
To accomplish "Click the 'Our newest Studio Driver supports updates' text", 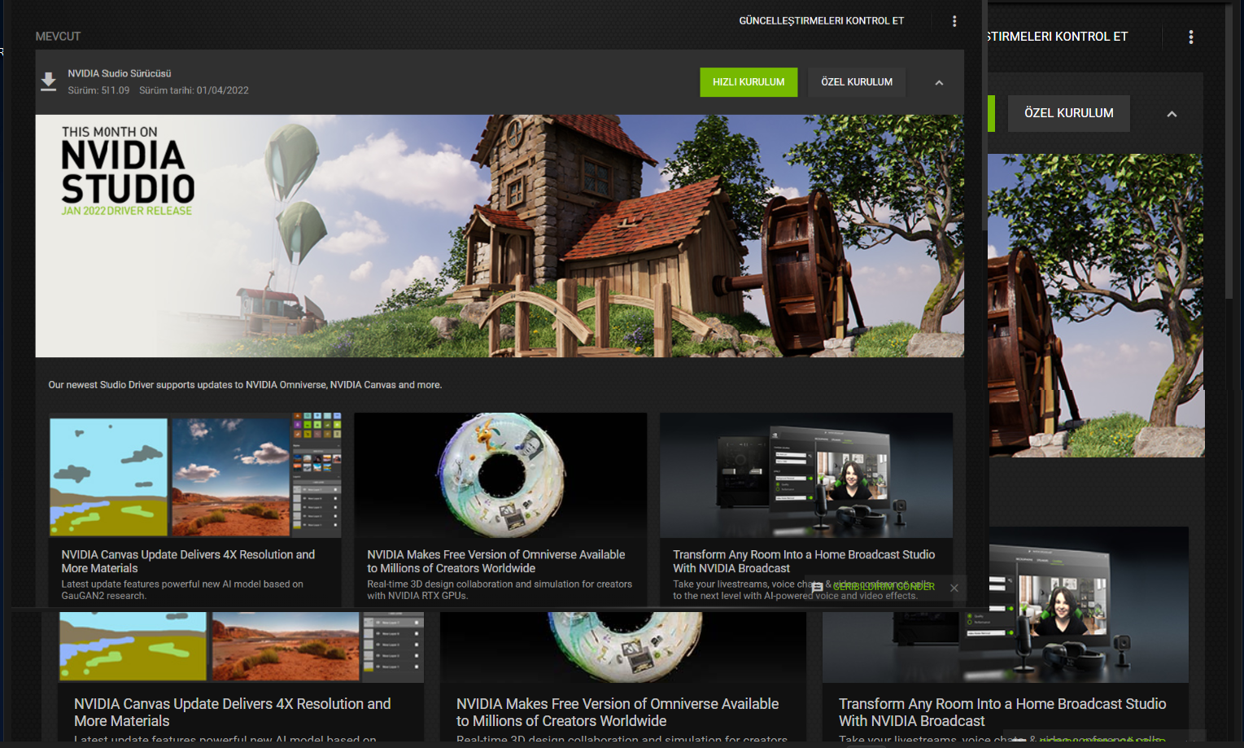I will pyautogui.click(x=245, y=385).
